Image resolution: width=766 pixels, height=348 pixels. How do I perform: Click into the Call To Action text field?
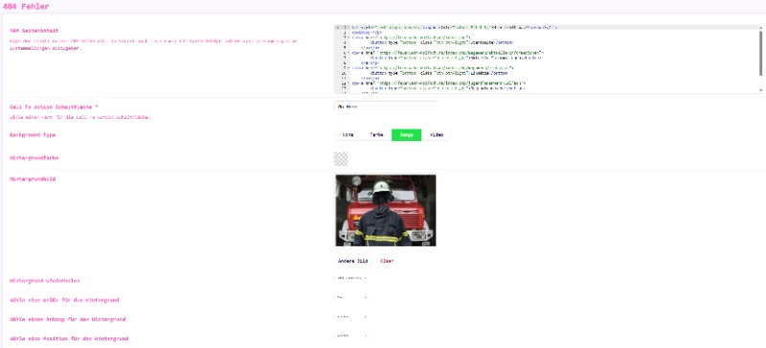pos(386,106)
